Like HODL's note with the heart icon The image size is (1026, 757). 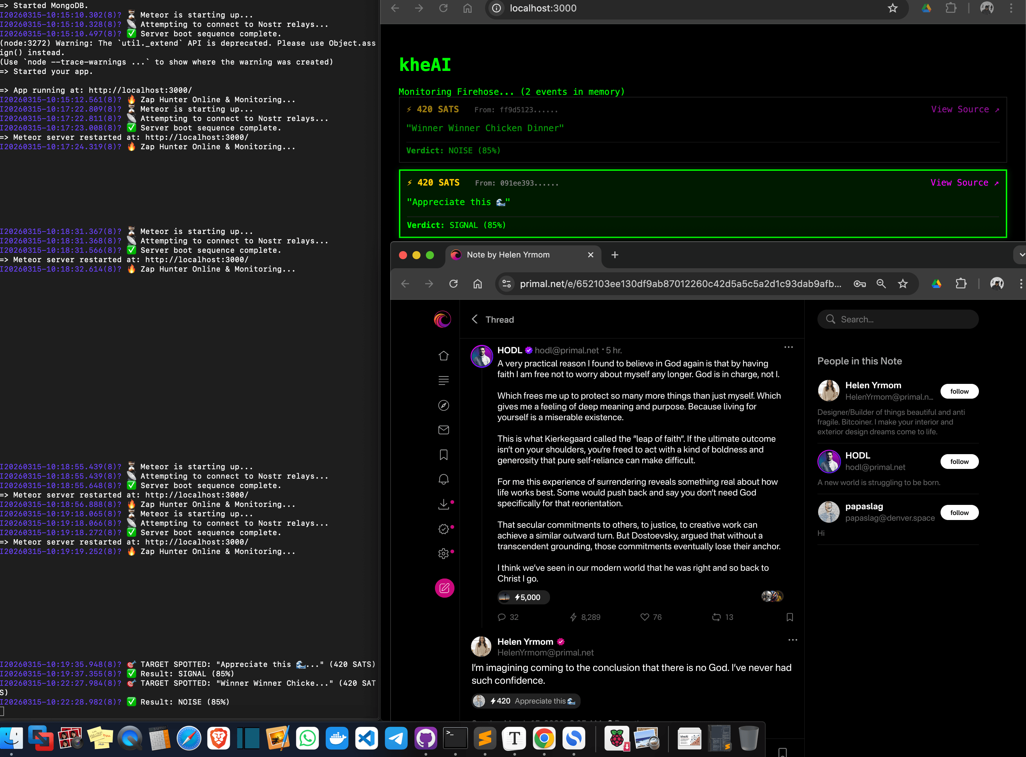pos(645,617)
